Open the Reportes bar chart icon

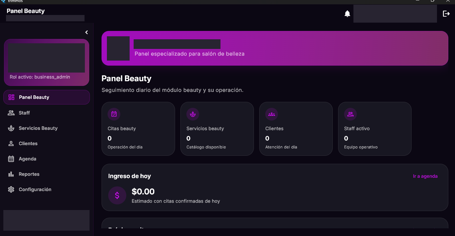(11, 174)
